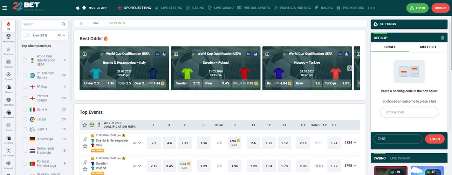This screenshot has height=175, width=452.
Task: Expand chevron beside Bosnia & Herzegovina stats
Action: pyautogui.click(x=139, y=143)
